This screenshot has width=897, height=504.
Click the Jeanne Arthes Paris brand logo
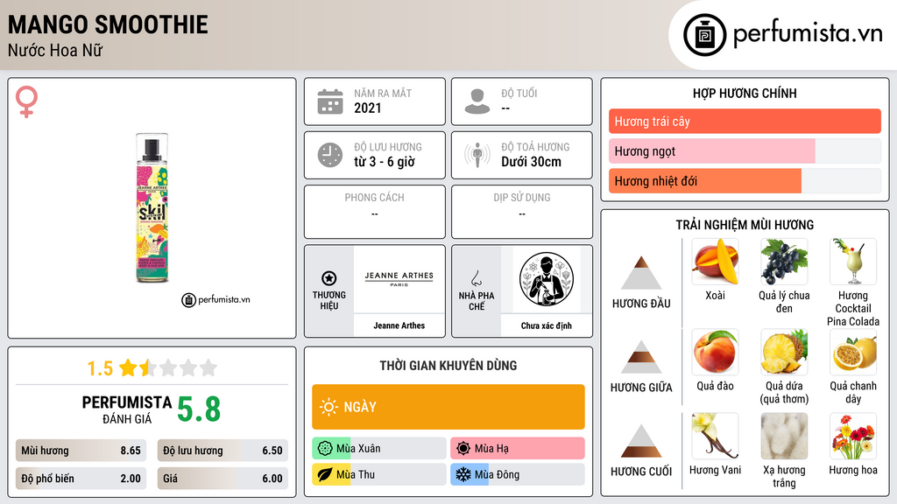[399, 279]
